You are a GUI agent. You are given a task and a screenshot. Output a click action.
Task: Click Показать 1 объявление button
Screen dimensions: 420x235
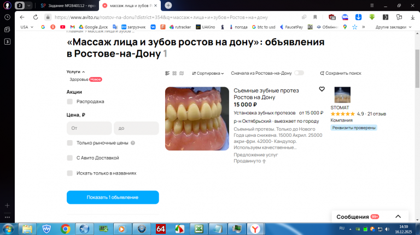(113, 197)
